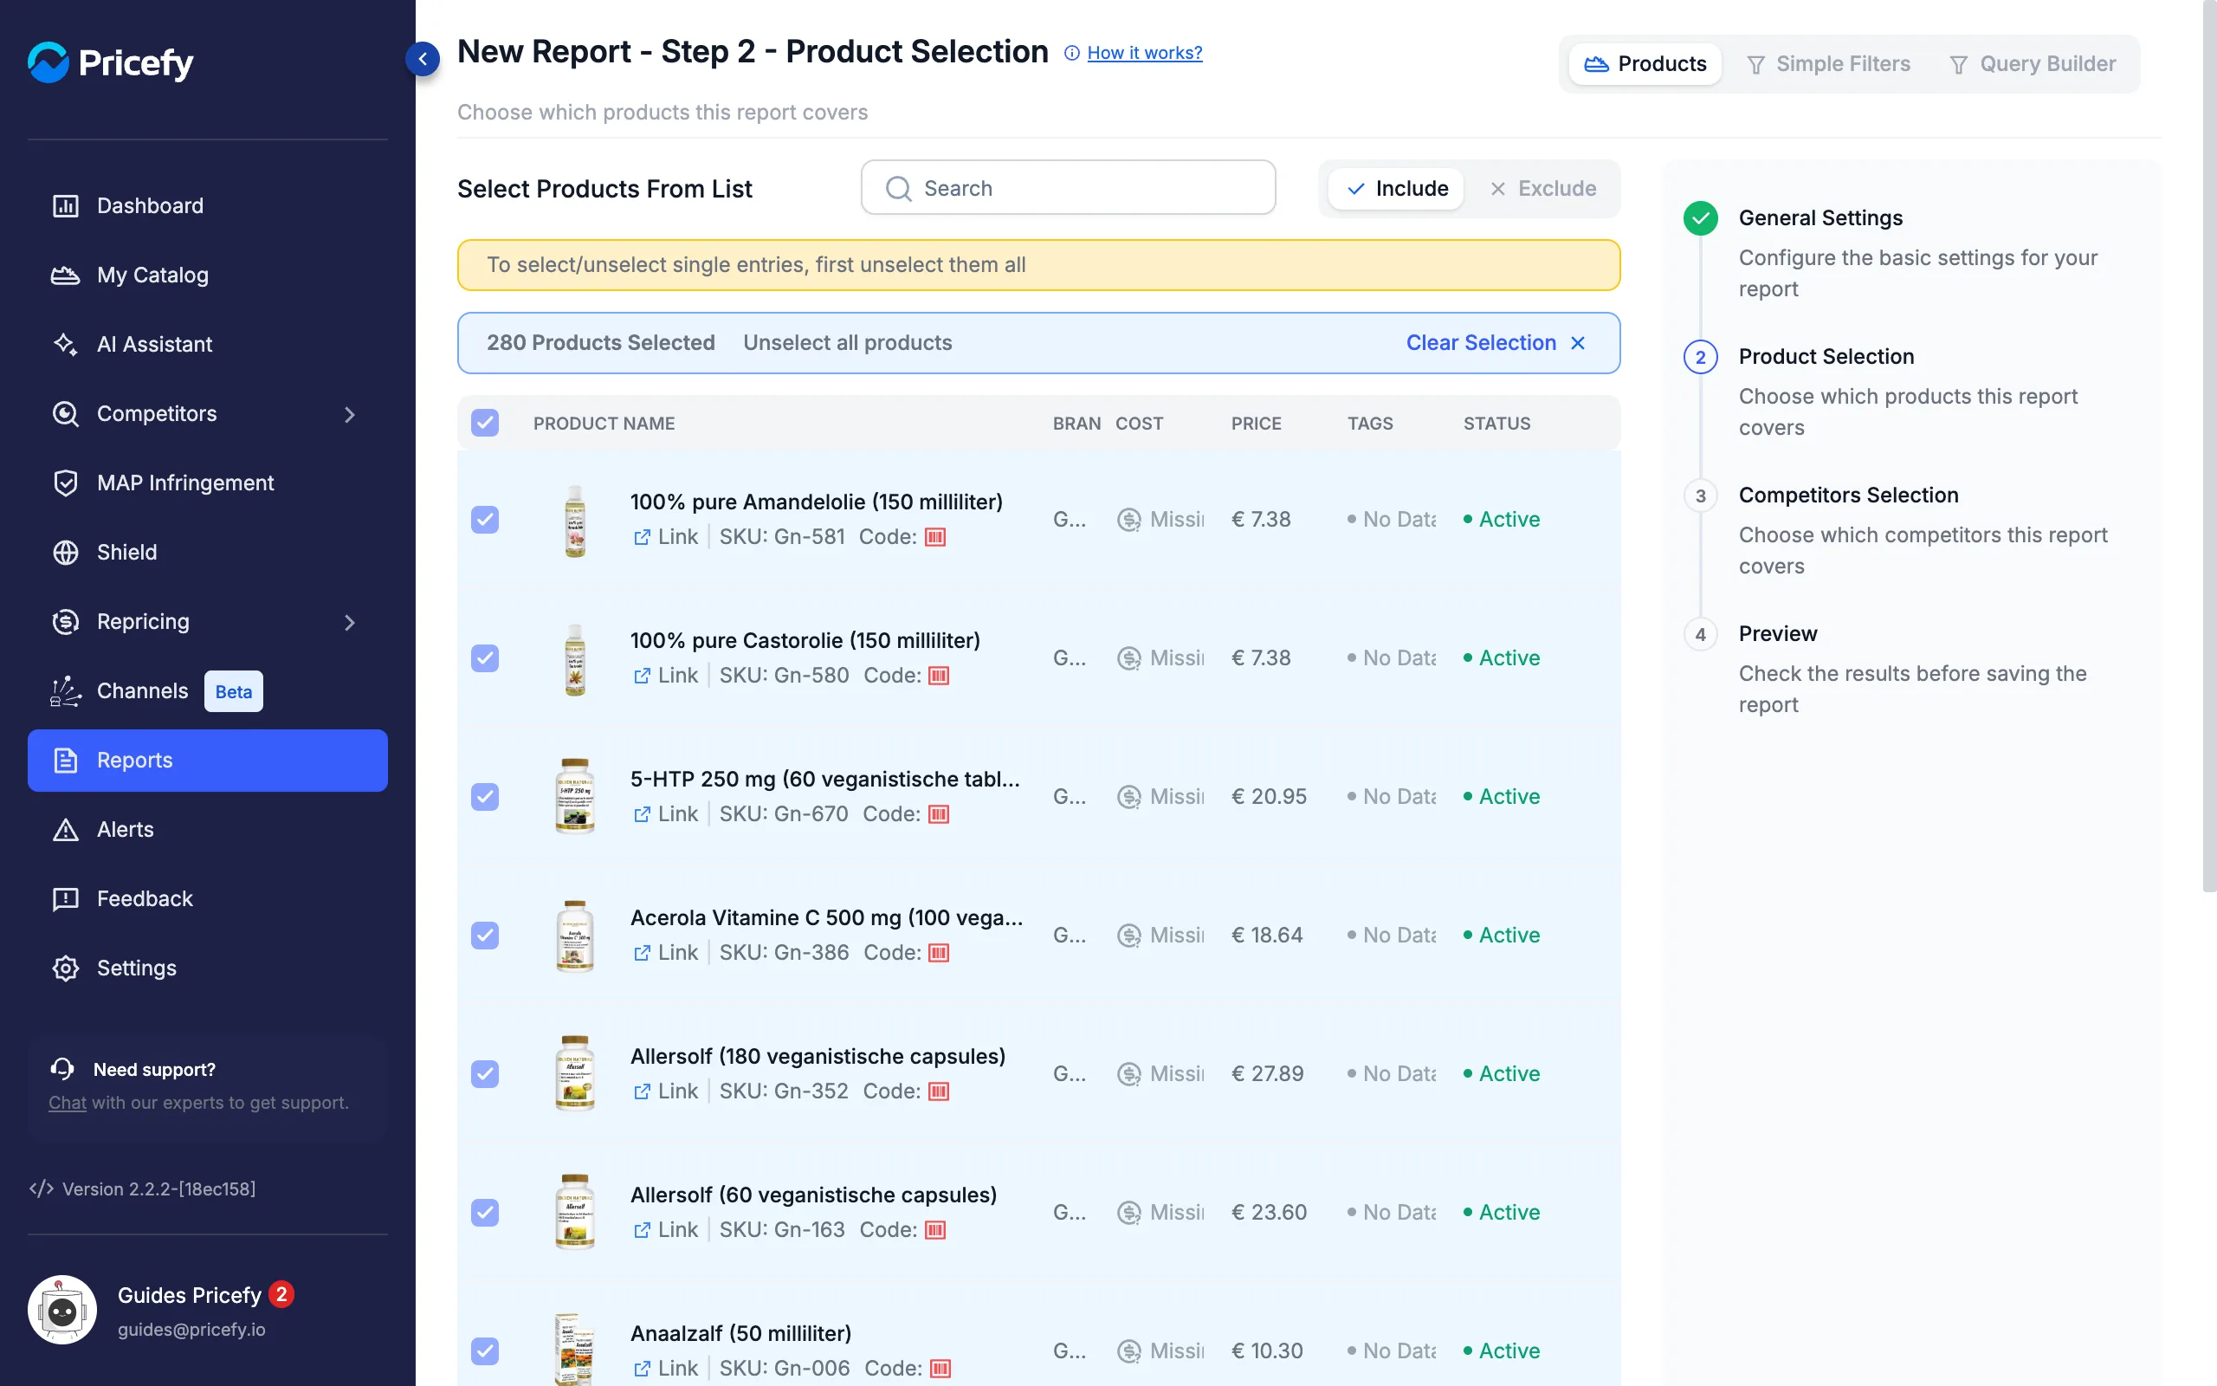Collapse the sidebar with the arrow button
The height and width of the screenshot is (1386, 2217).
[x=423, y=60]
